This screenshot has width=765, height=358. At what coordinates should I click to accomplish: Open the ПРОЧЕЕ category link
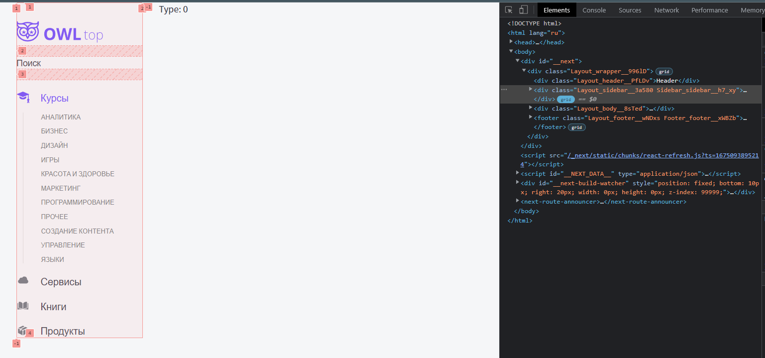pyautogui.click(x=54, y=217)
